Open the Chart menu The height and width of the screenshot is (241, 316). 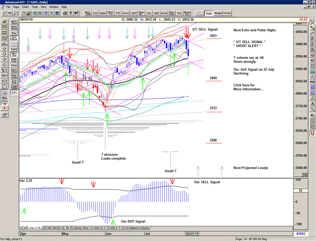(25, 7)
